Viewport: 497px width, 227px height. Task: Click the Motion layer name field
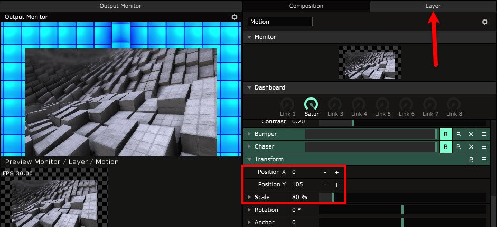pos(280,22)
